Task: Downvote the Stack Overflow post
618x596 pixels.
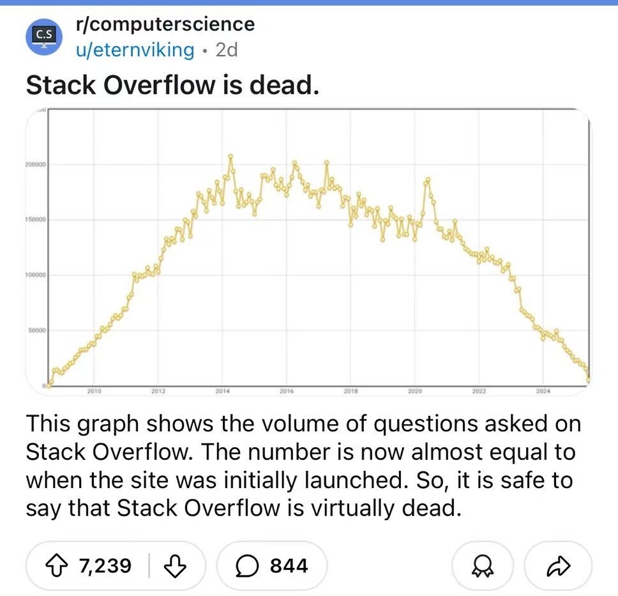Action: click(174, 566)
